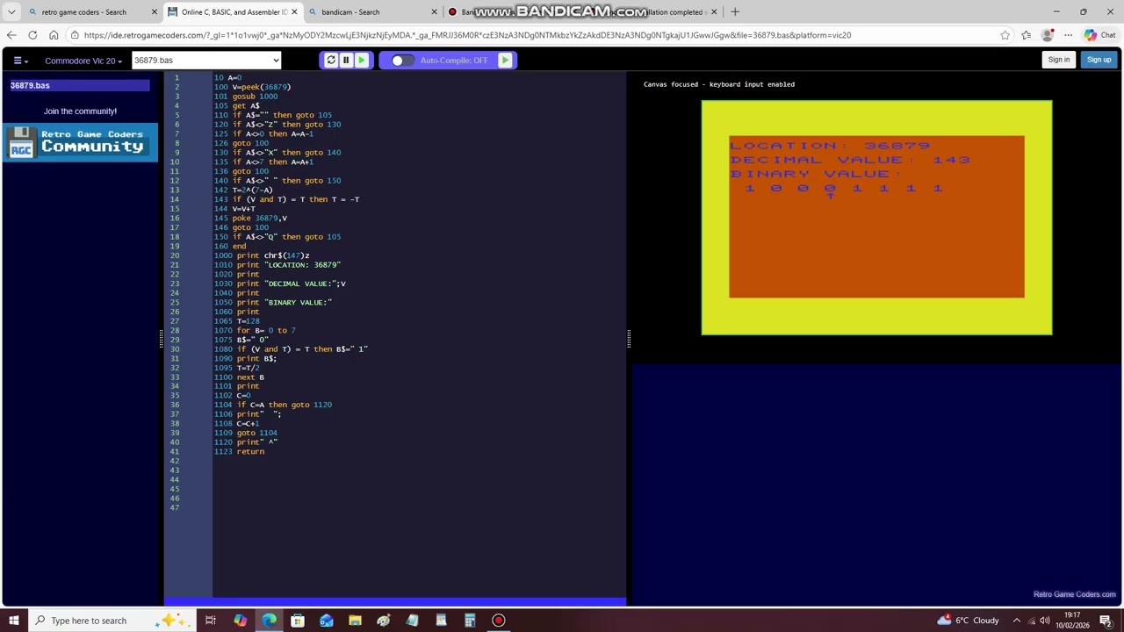Open the notification center icon
This screenshot has height=632, width=1124.
(1105, 621)
